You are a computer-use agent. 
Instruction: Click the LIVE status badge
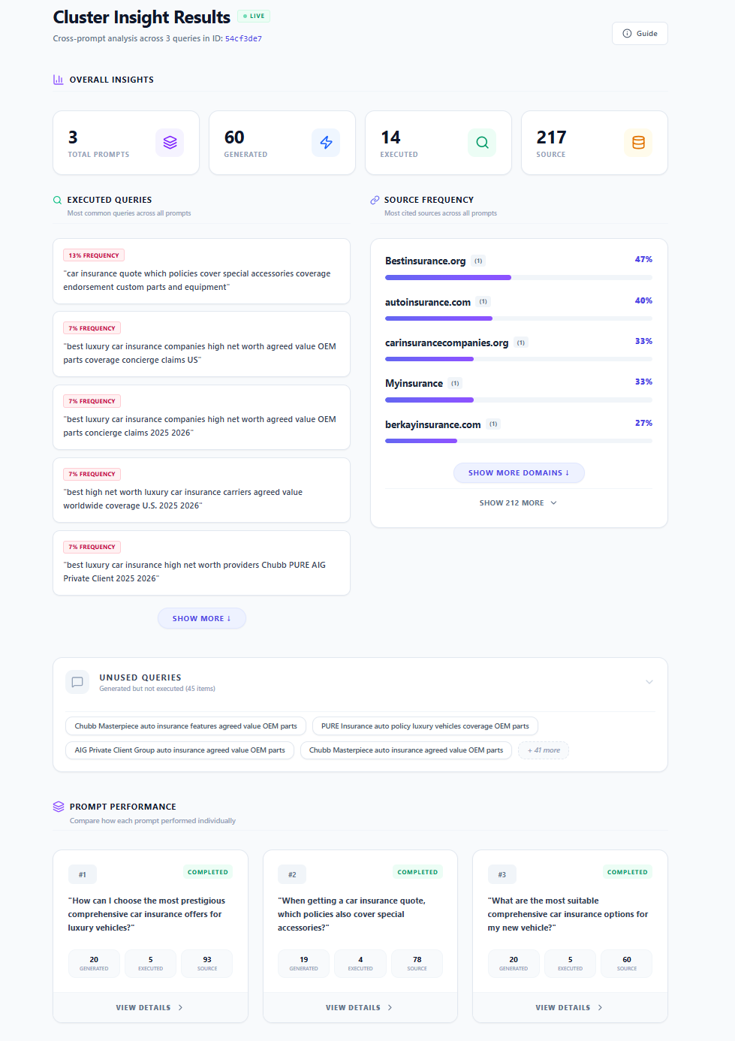tap(253, 15)
